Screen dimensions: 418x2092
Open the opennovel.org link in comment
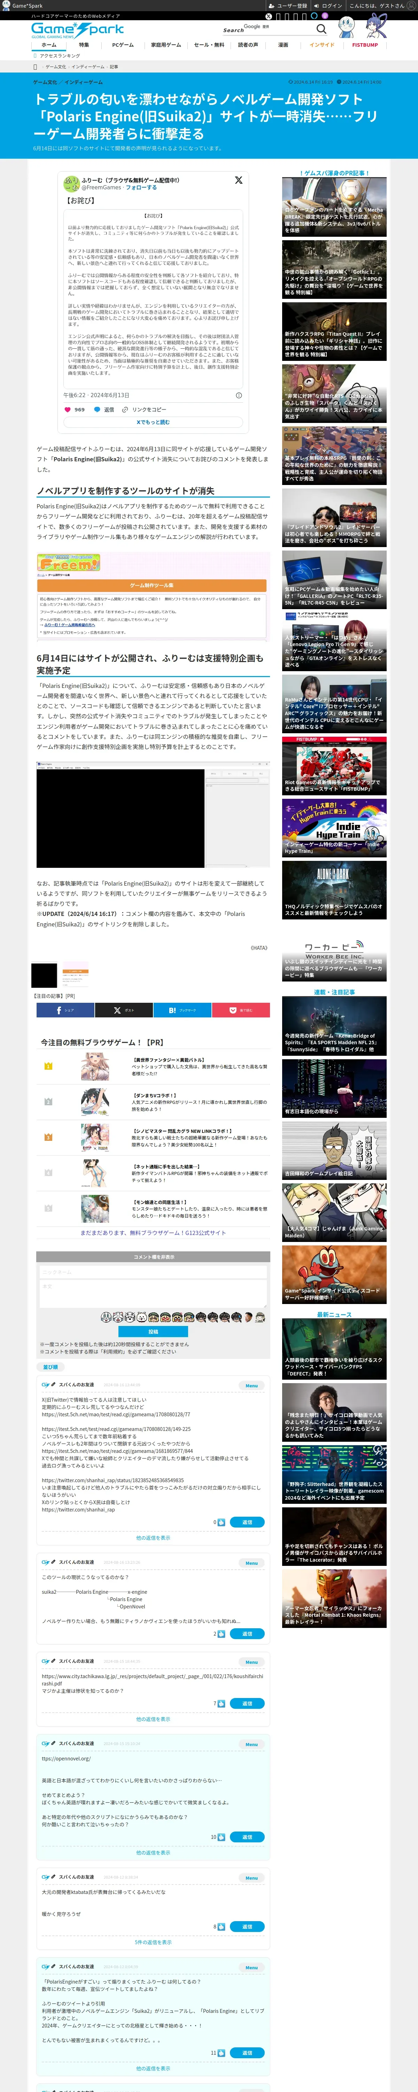67,1758
